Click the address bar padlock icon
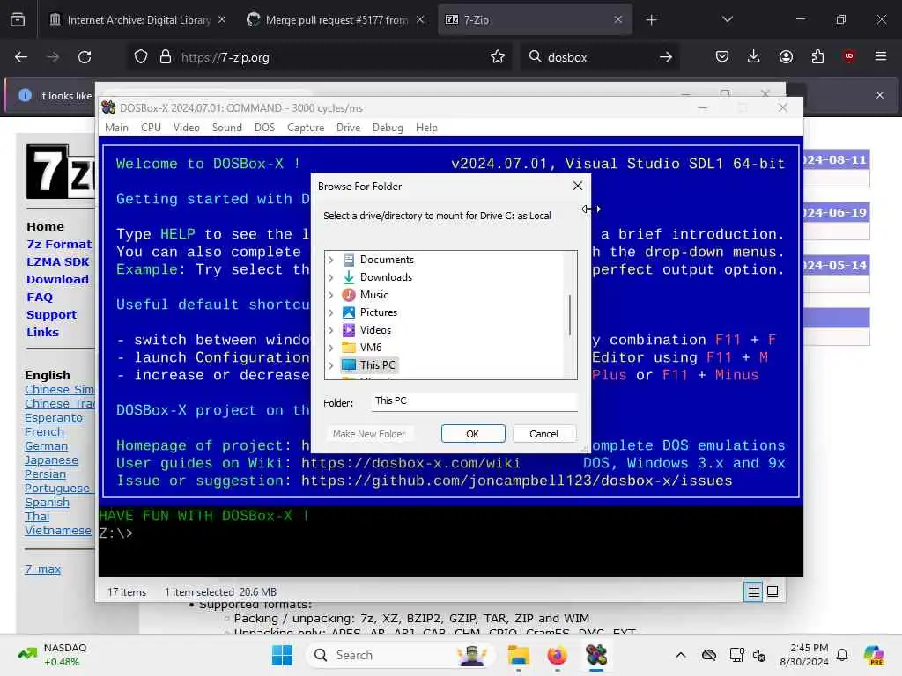902x676 pixels. [x=166, y=57]
